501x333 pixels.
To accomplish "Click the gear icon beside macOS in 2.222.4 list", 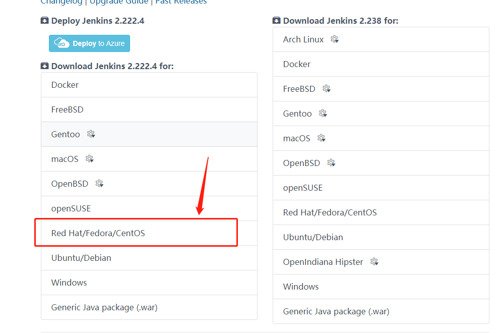I will [90, 158].
